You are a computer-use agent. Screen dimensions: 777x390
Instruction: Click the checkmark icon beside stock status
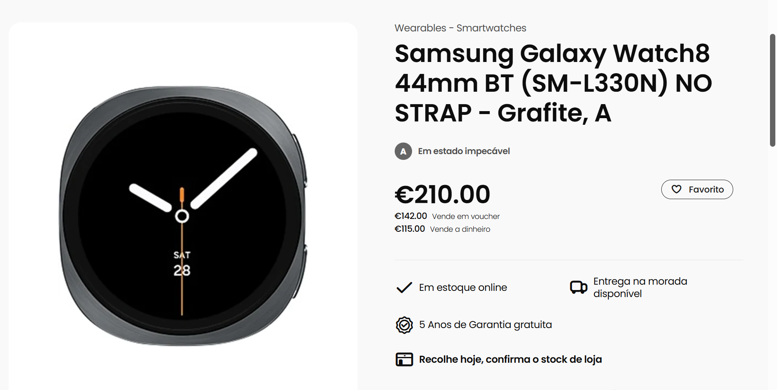404,288
